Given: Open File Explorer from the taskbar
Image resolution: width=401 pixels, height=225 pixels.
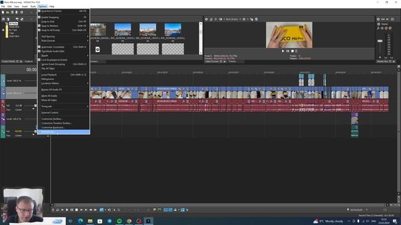Looking at the screenshot, I should click(x=90, y=221).
